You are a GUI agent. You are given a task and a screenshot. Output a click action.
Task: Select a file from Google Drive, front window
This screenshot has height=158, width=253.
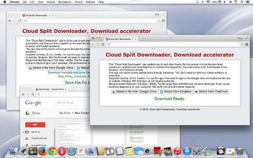pos(134,92)
